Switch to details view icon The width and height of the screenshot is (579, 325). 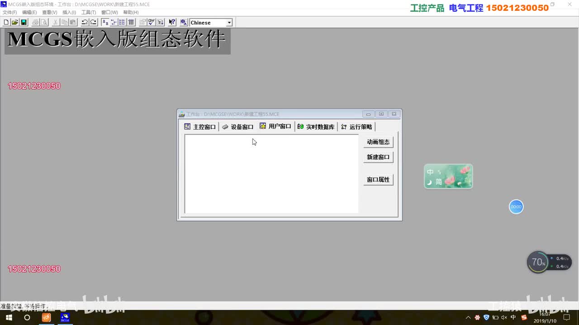pos(131,22)
